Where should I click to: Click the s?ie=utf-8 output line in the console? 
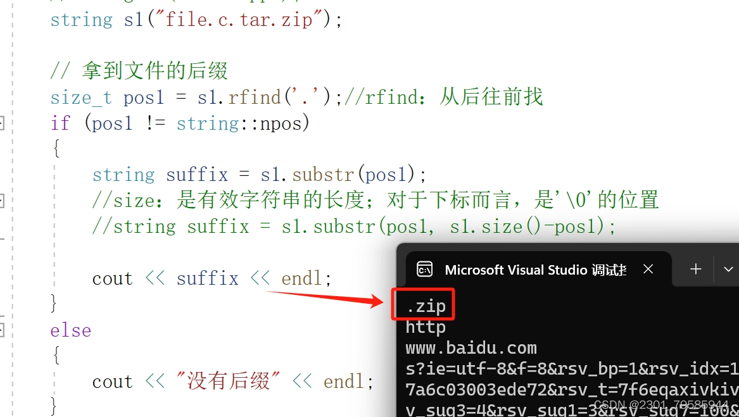point(572,368)
